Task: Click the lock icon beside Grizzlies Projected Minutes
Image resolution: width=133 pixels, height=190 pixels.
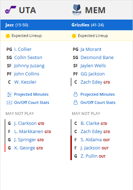Action: 76,94
